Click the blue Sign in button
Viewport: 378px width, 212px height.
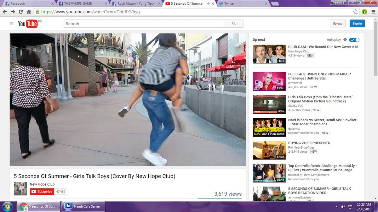(x=357, y=24)
